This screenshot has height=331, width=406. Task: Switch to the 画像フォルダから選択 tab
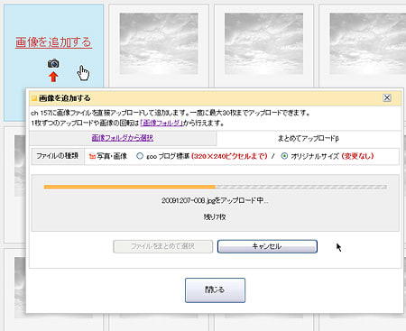123,138
